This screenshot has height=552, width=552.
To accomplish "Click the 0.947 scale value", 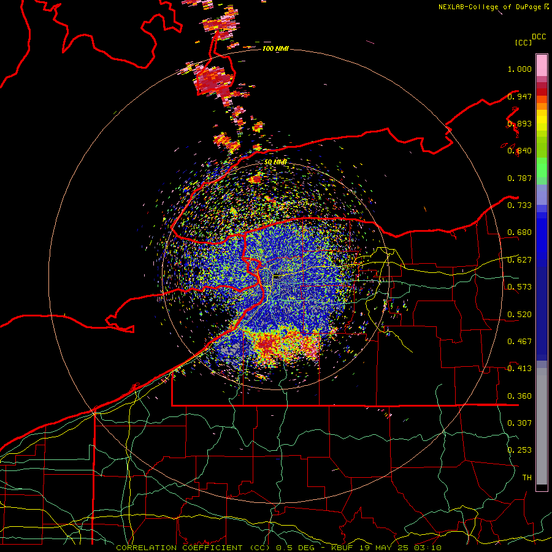I will 519,96.
